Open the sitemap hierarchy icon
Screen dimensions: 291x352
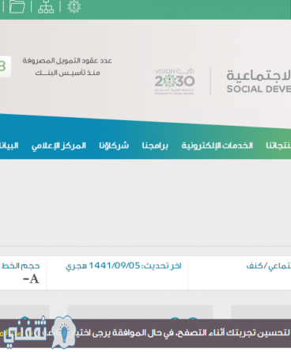click(x=46, y=6)
